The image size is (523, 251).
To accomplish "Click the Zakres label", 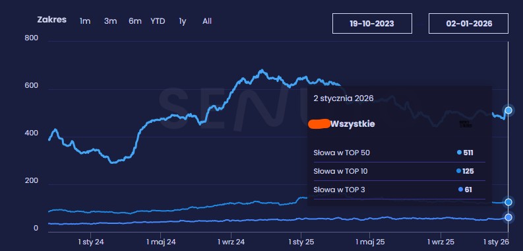I will 51,20.
